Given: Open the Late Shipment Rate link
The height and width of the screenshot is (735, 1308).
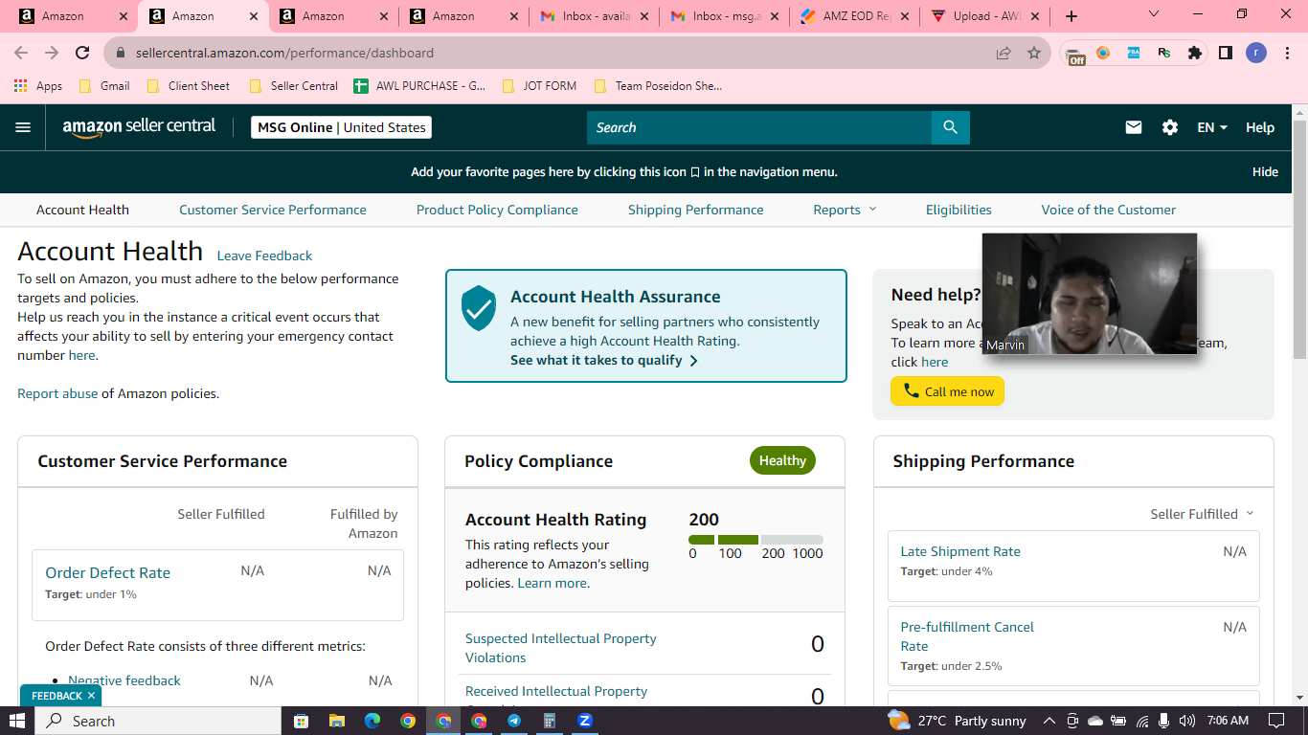Looking at the screenshot, I should [960, 551].
